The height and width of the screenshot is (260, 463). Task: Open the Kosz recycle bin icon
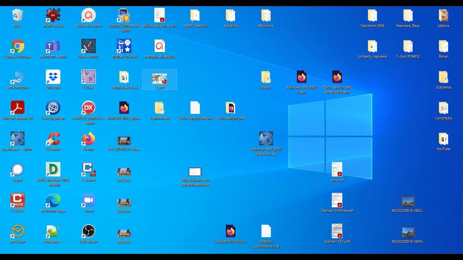[17, 16]
